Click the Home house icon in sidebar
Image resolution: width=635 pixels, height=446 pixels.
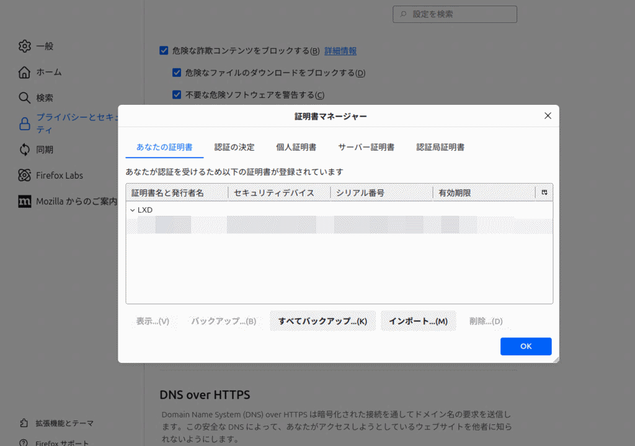tap(24, 72)
